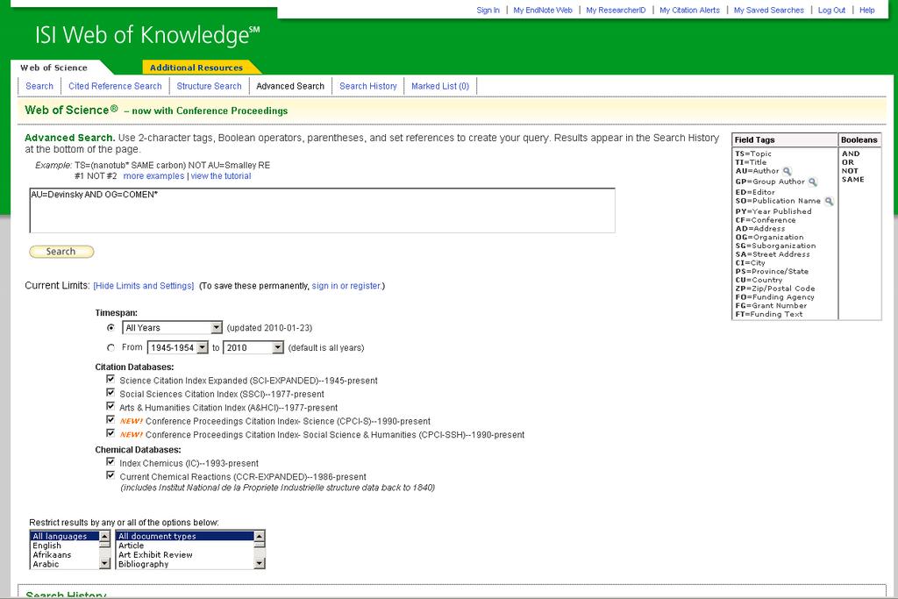Select the All Years timespan radio button

click(x=110, y=327)
